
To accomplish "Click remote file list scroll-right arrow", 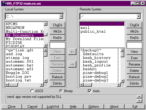I will [119, 85].
